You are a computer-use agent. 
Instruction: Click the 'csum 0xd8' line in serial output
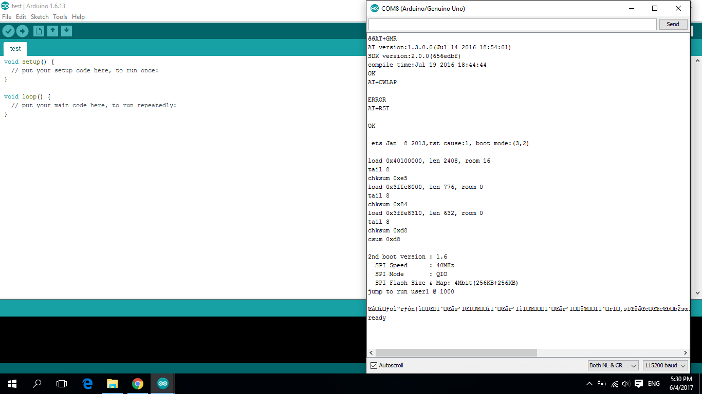pos(384,239)
